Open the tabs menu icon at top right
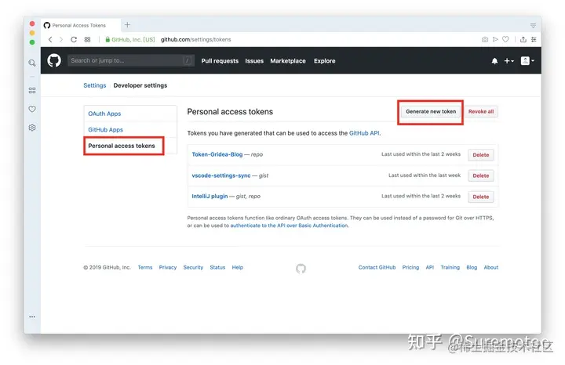The image size is (565, 365). click(533, 25)
